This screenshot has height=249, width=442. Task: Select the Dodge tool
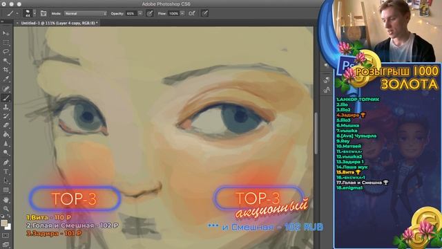pos(6,153)
